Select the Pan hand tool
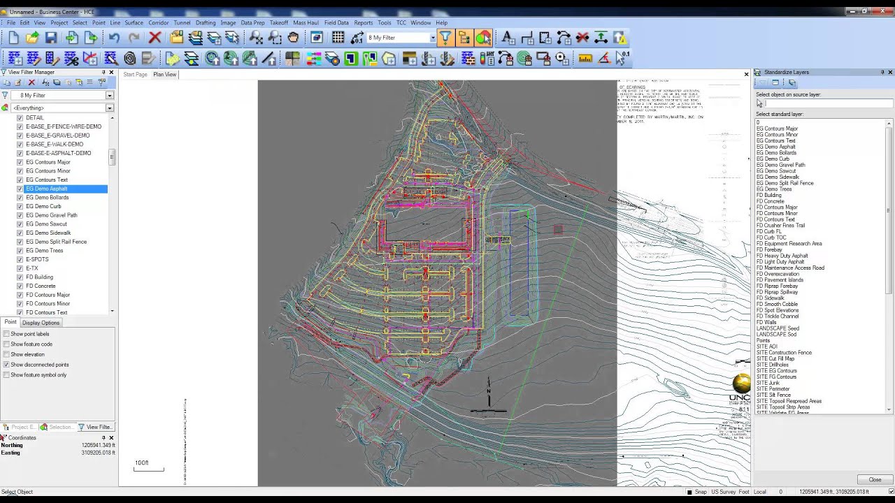 (x=293, y=38)
